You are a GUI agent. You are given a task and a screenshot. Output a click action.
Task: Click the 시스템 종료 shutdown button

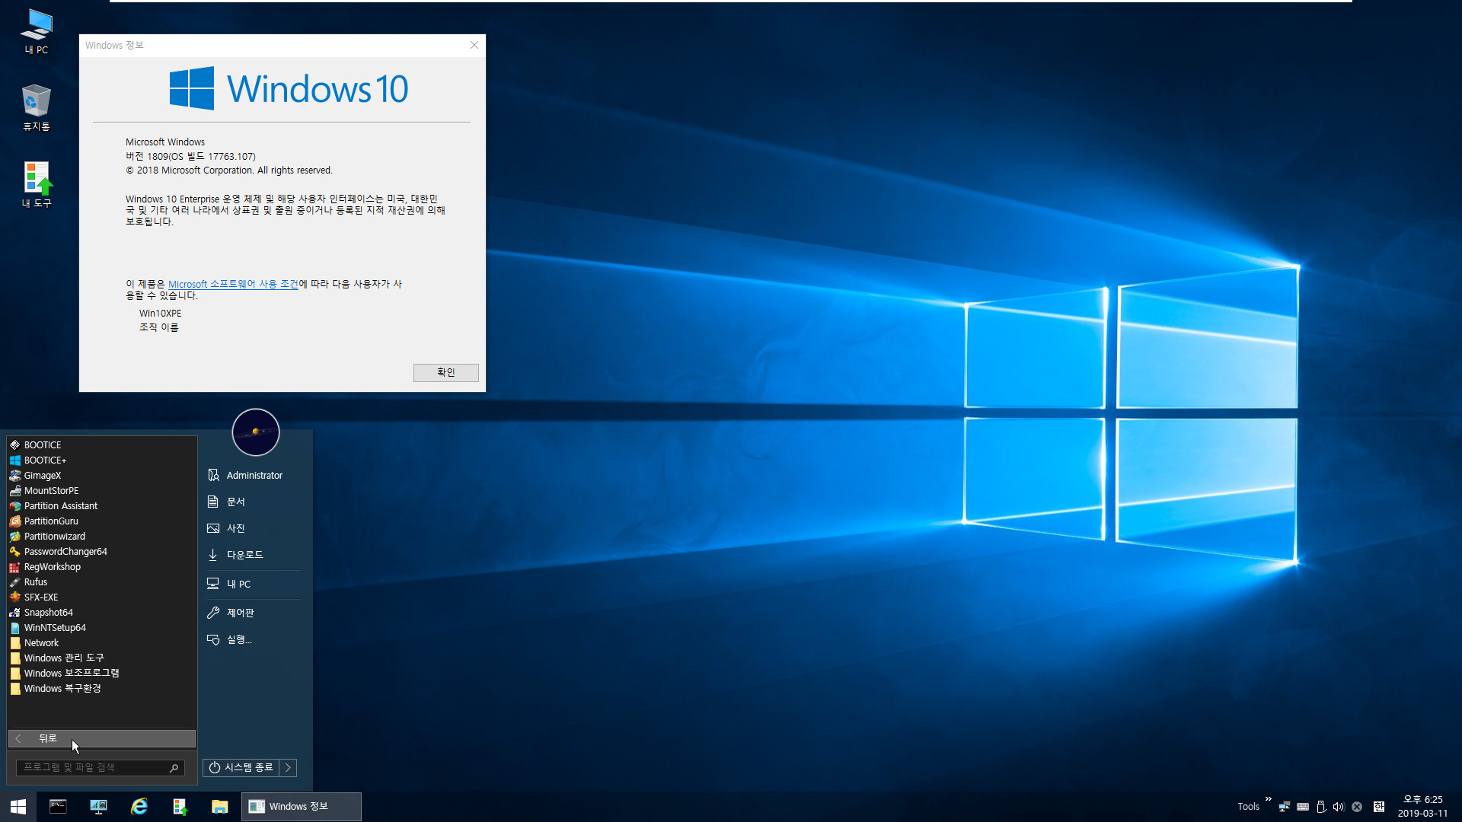click(x=241, y=767)
